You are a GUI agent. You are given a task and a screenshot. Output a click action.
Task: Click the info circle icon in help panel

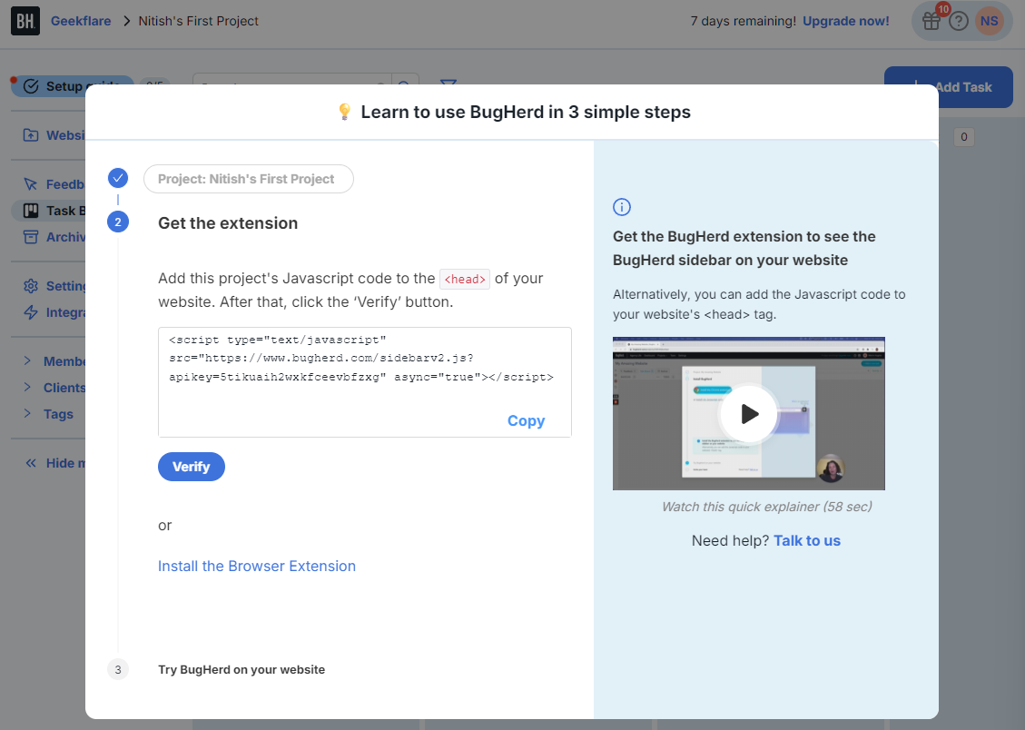[622, 207]
